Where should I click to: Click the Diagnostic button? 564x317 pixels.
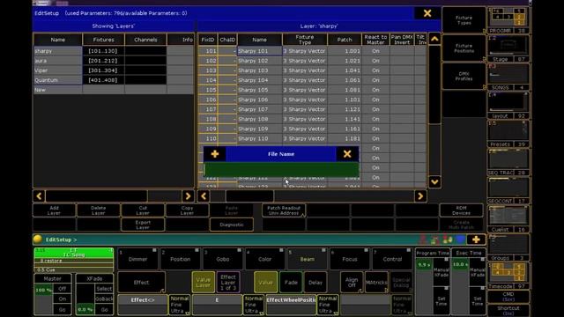point(232,225)
